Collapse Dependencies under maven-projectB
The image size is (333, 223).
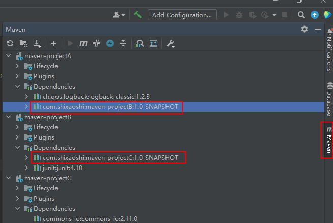point(18,147)
